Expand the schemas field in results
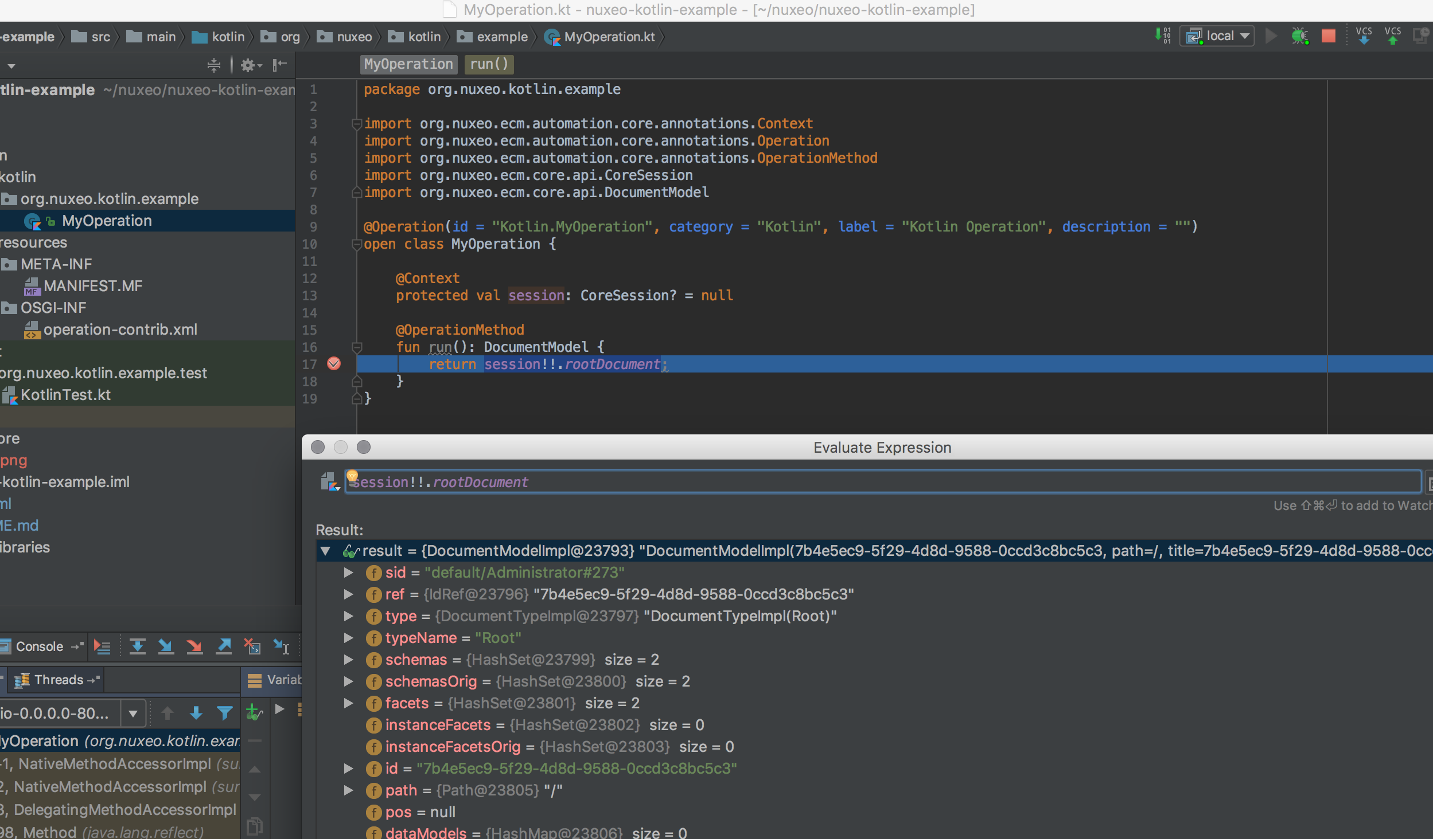Viewport: 1433px width, 839px height. tap(348, 660)
